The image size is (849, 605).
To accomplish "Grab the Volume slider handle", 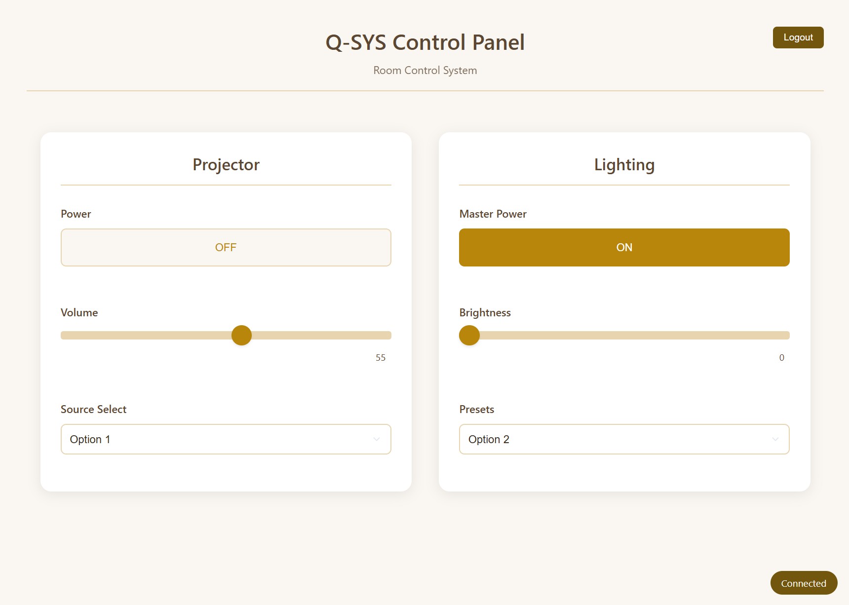I will pos(241,336).
